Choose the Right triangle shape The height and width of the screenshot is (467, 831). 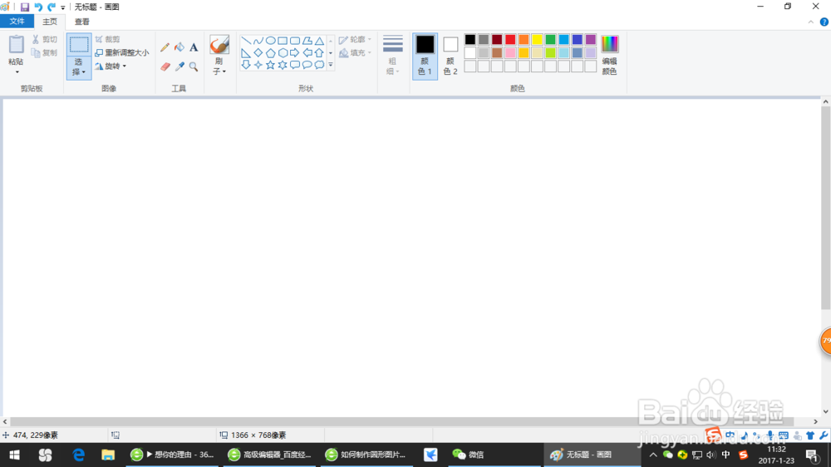coord(246,53)
